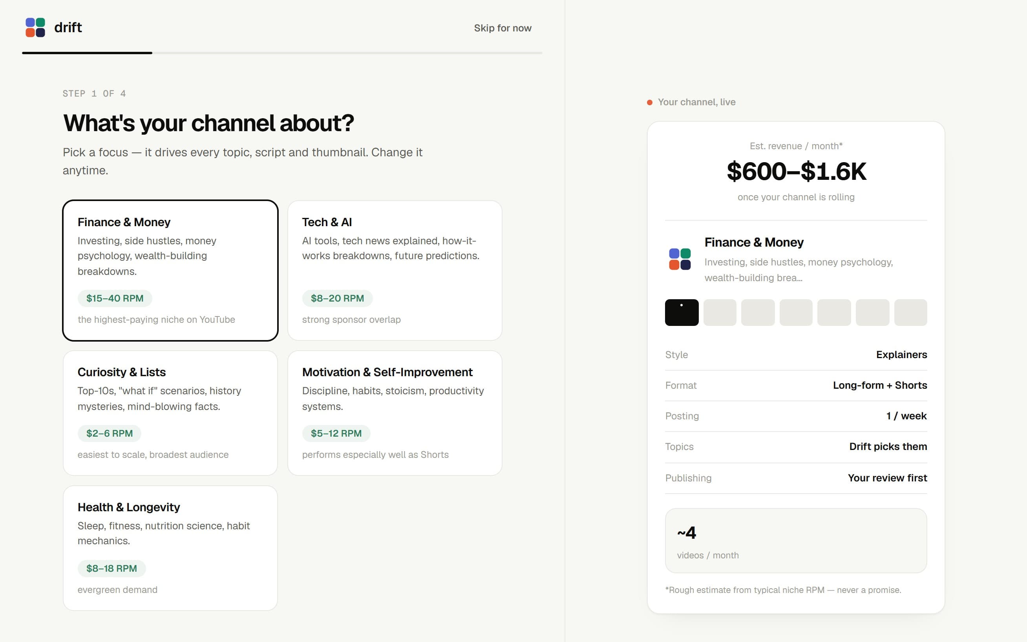Click 'strong sponsor overlap' note
This screenshot has height=642, width=1027.
coord(351,320)
